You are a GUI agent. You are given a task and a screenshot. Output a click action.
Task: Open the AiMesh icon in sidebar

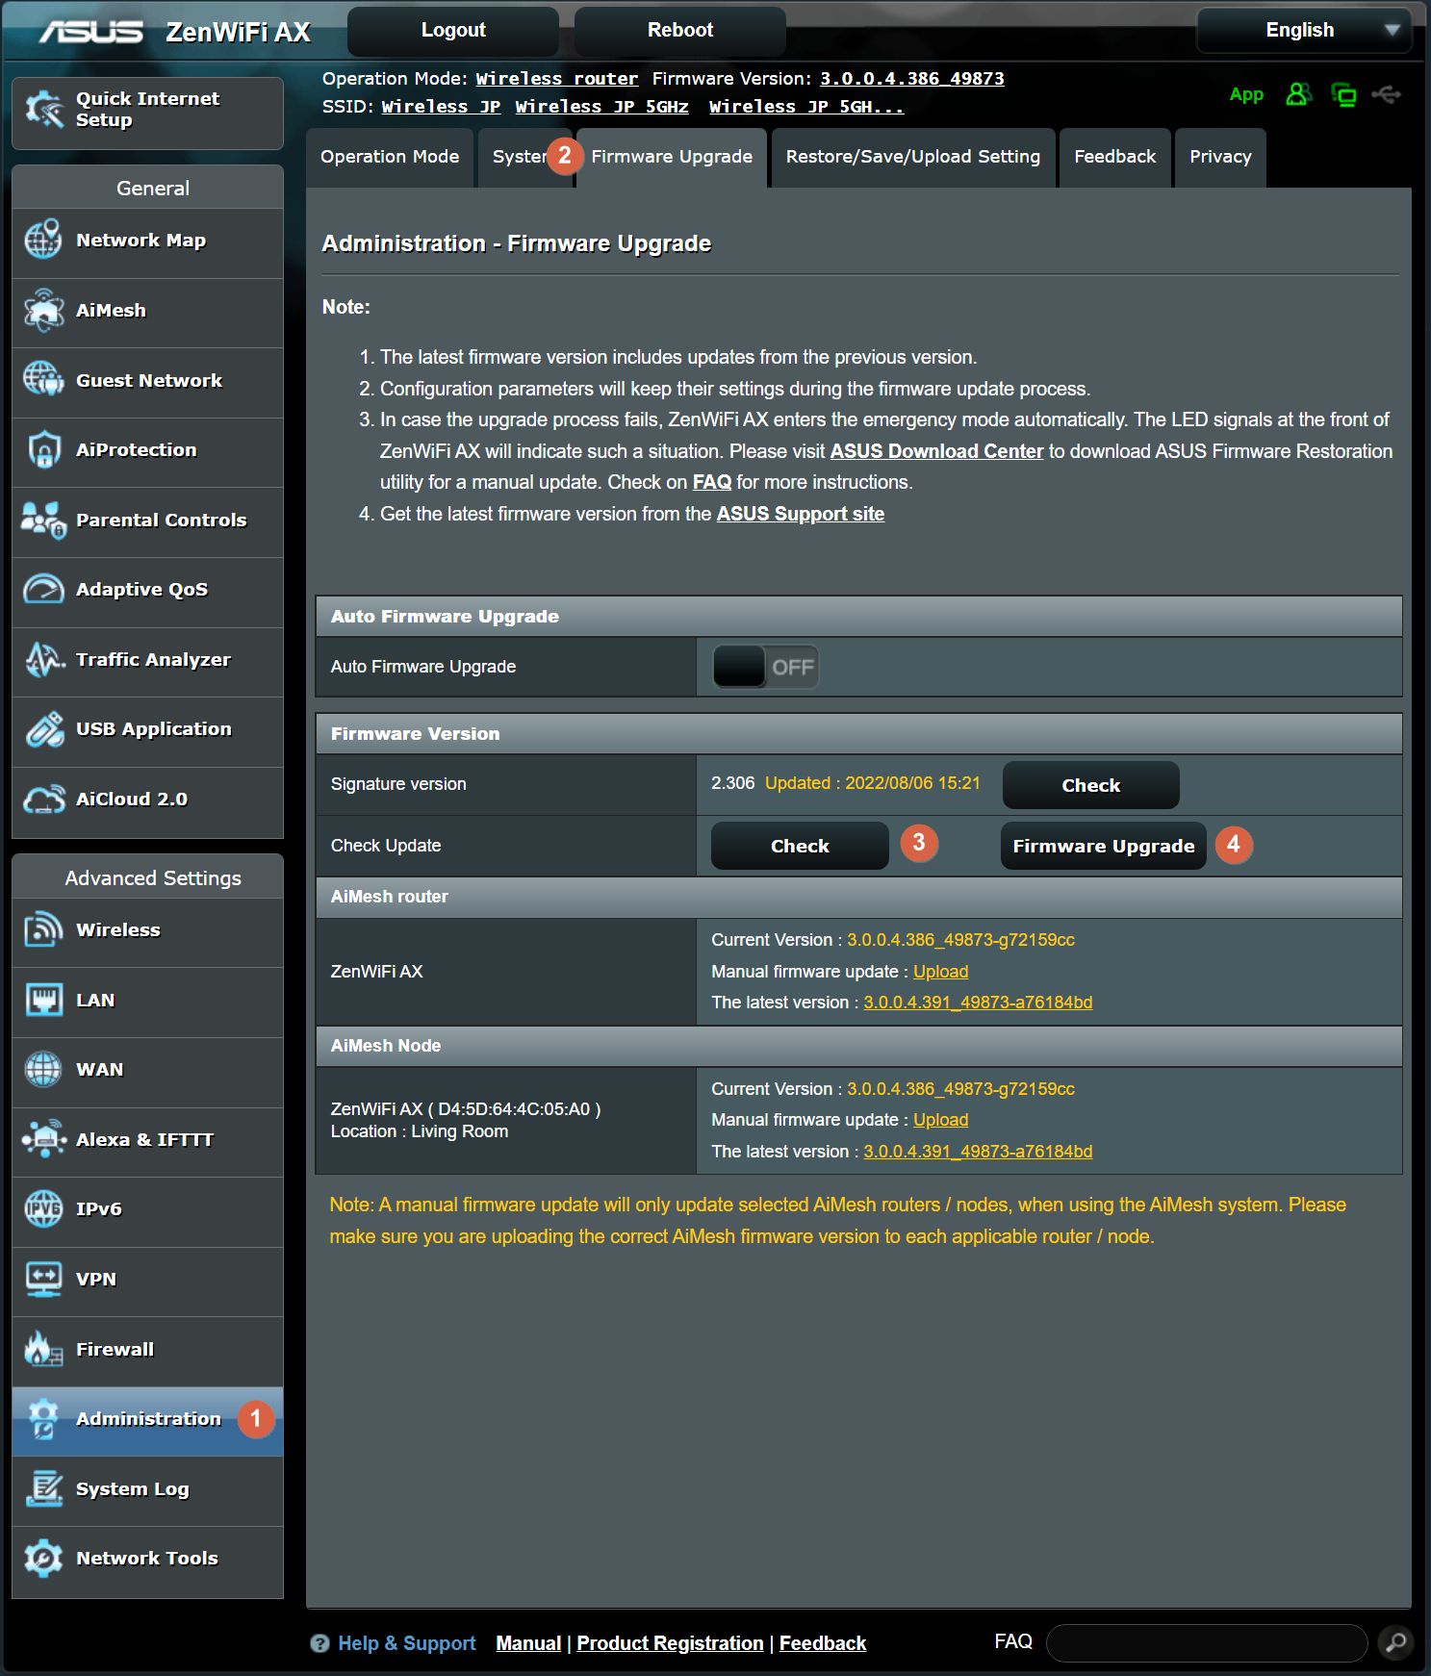pyautogui.click(x=43, y=310)
